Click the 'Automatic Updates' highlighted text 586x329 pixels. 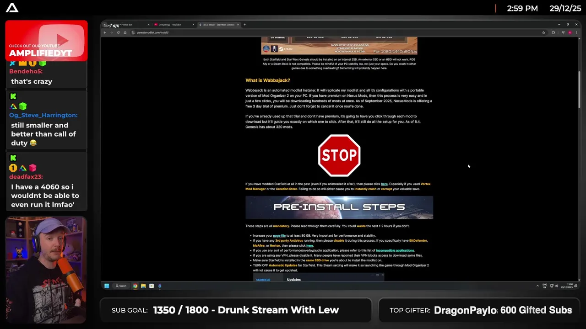pos(283,265)
